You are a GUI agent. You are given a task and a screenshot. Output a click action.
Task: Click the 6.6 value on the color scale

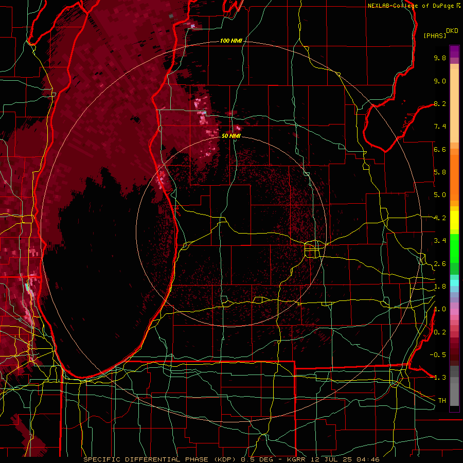pyautogui.click(x=440, y=149)
